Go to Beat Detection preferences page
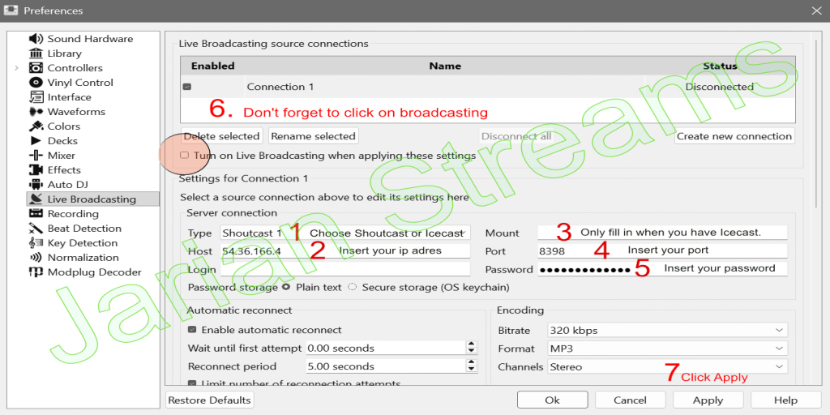 [x=84, y=229]
